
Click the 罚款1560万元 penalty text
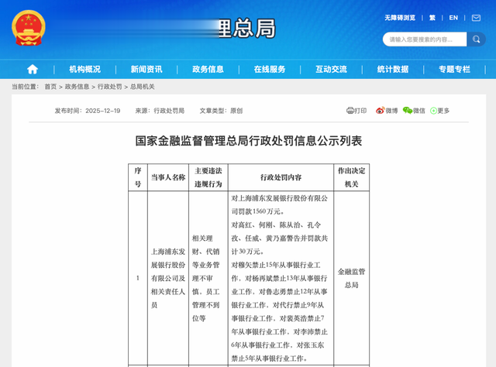[260, 211]
